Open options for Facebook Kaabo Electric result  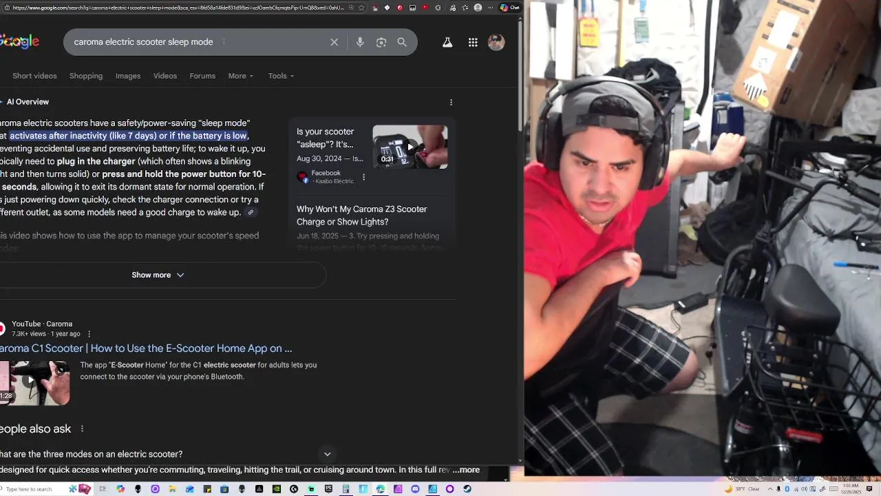pos(363,177)
